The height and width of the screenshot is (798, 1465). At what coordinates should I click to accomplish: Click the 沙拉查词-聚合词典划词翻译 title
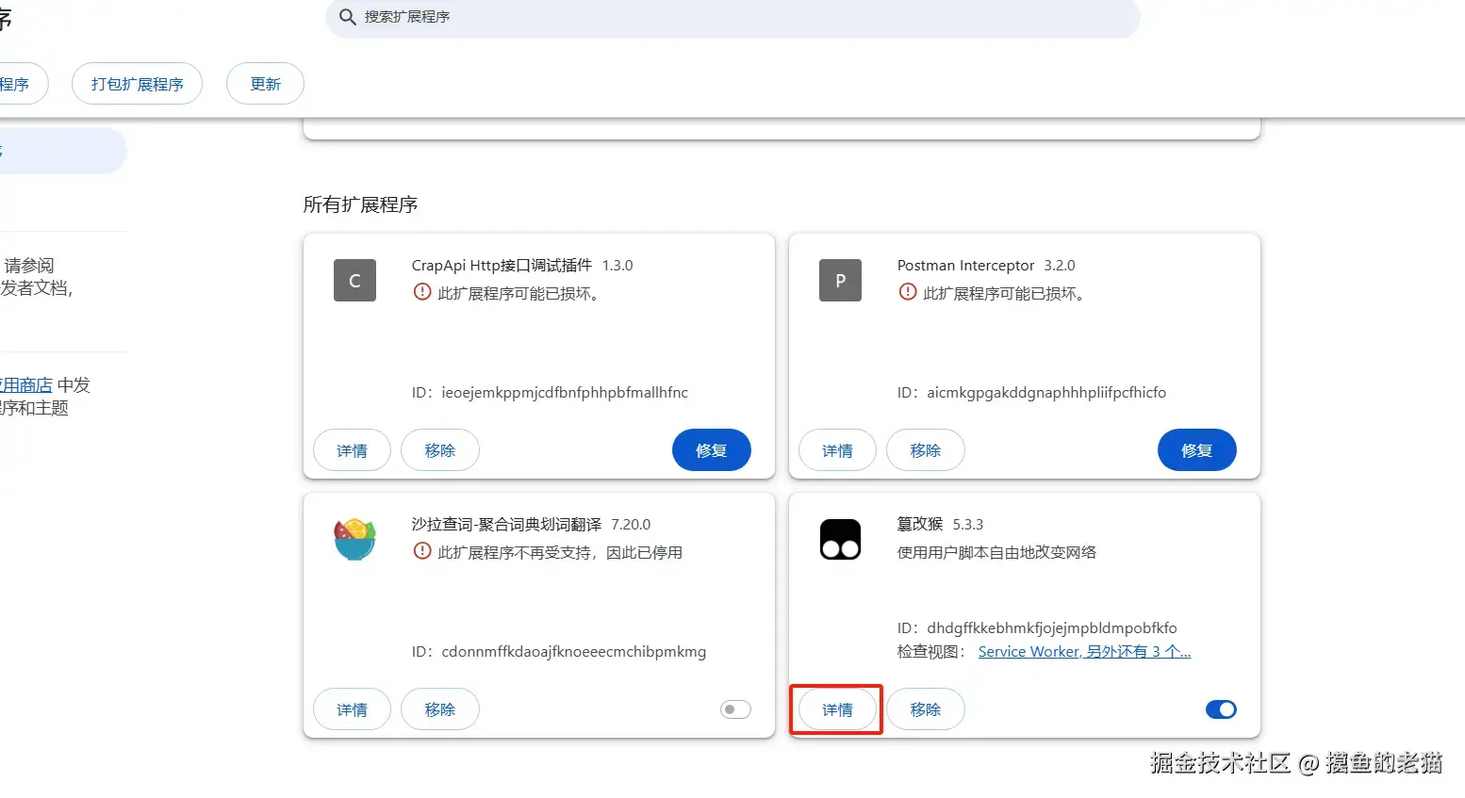(506, 524)
